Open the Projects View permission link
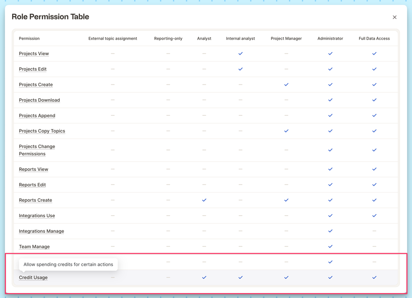412x298 pixels. point(34,54)
